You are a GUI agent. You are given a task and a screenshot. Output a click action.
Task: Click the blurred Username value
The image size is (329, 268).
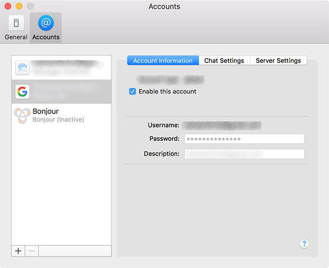221,125
